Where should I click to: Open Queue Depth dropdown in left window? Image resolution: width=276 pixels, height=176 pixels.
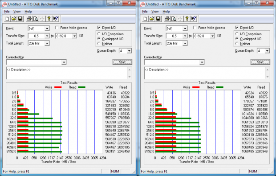click(x=129, y=51)
